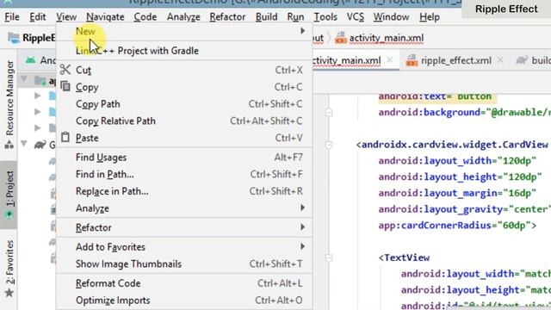Open the Analyze menu in menu bar
Image resolution: width=551 pixels, height=310 pixels.
coord(183,17)
